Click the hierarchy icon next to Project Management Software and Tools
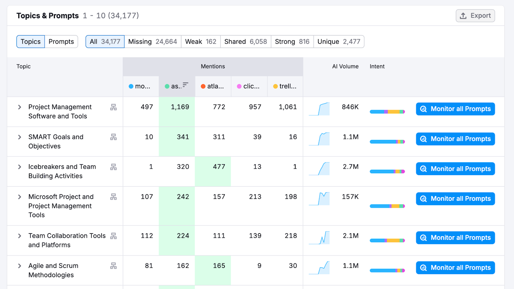Screen dimensions: 514x289 coord(113,107)
